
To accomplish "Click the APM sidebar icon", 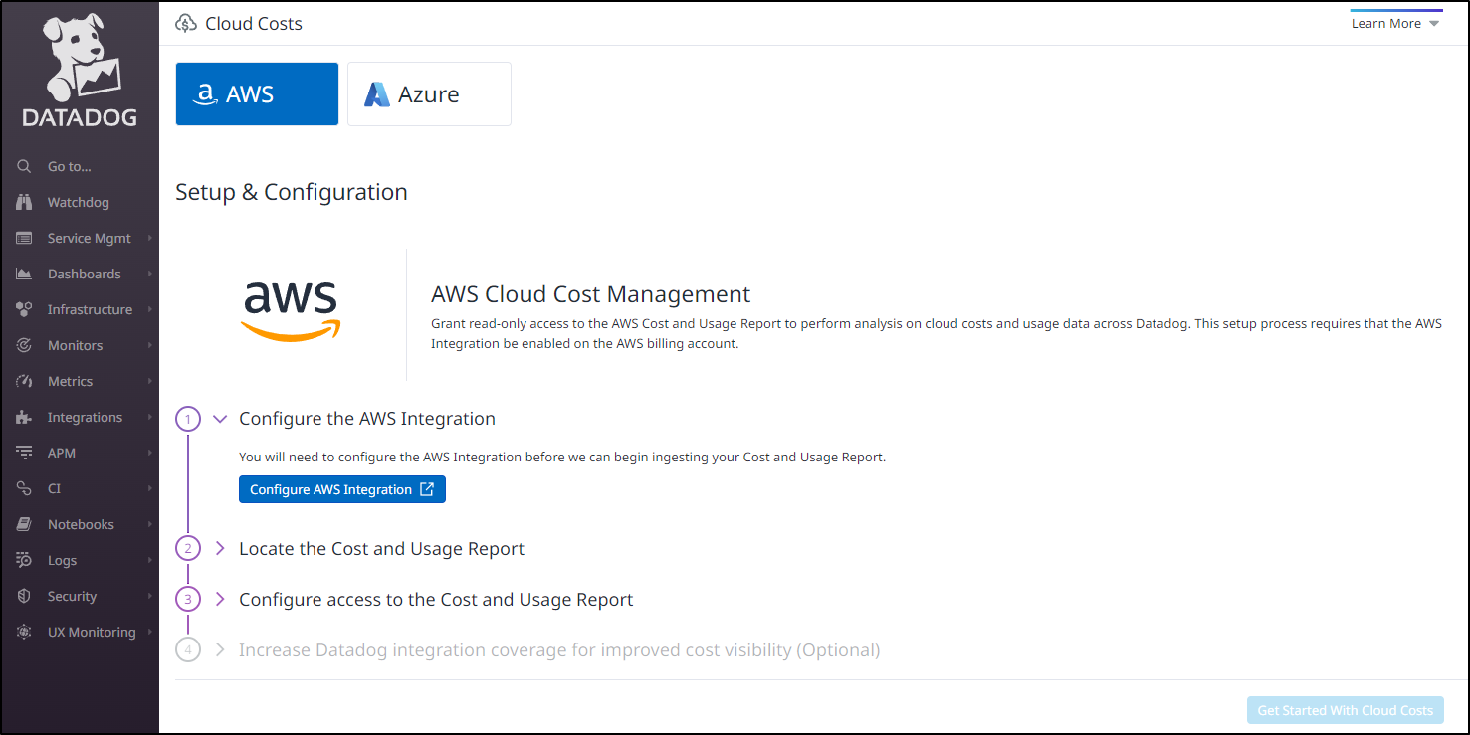I will pyautogui.click(x=25, y=453).
